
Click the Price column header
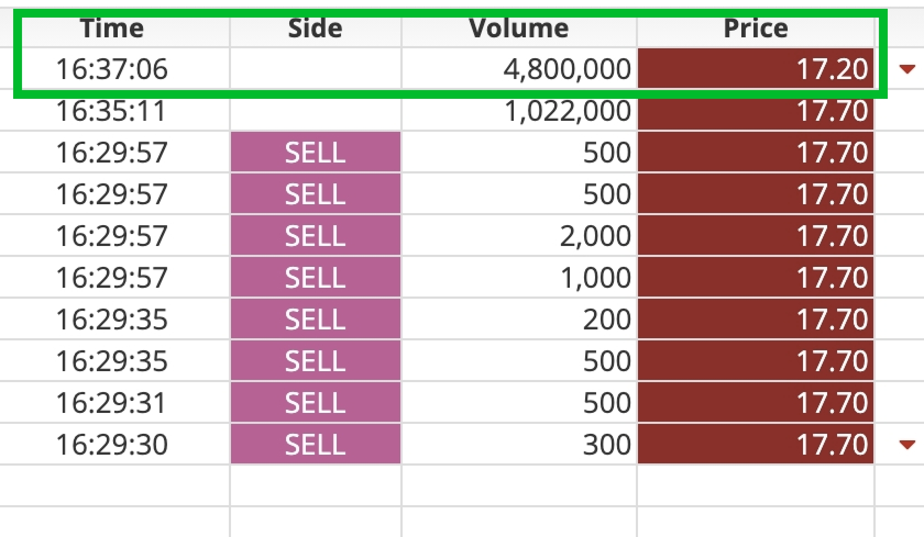(x=755, y=29)
